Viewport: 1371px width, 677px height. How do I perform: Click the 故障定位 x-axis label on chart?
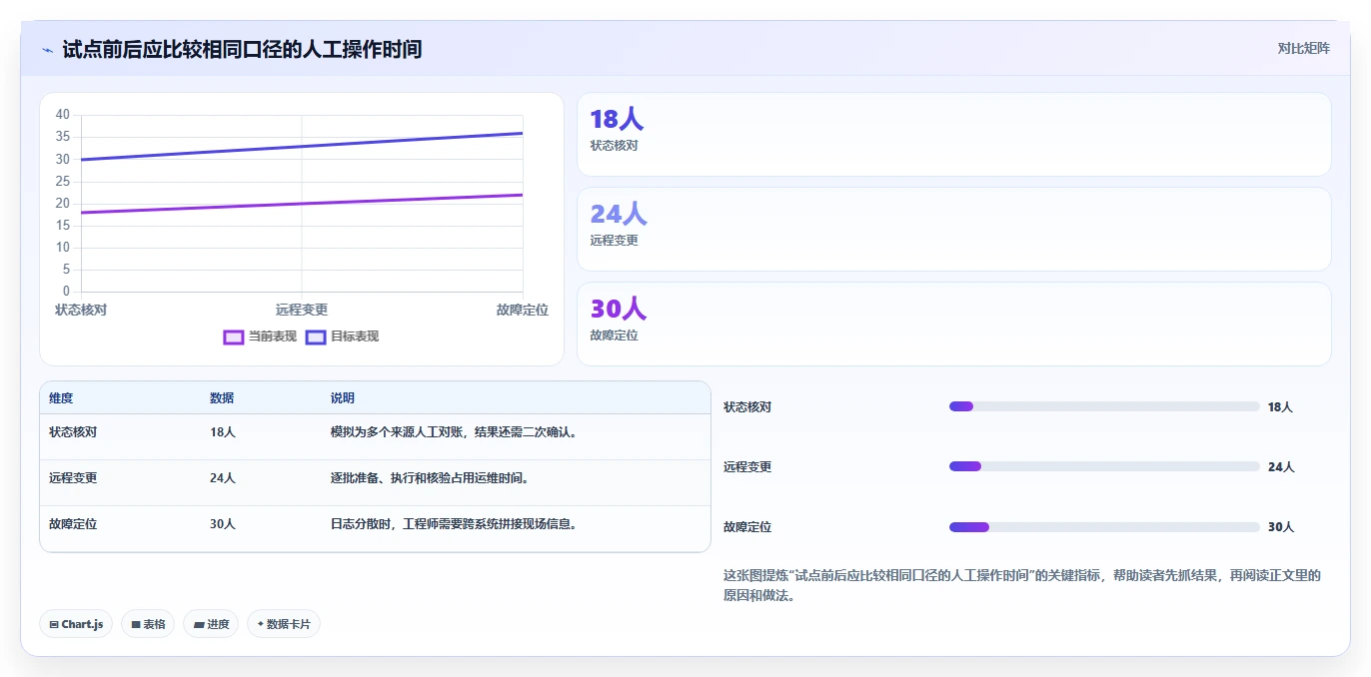tap(523, 310)
